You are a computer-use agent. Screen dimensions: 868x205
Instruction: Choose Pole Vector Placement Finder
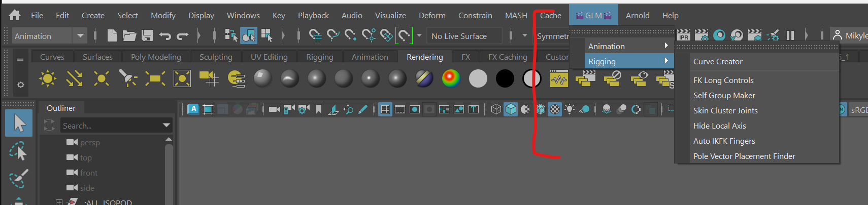point(744,156)
